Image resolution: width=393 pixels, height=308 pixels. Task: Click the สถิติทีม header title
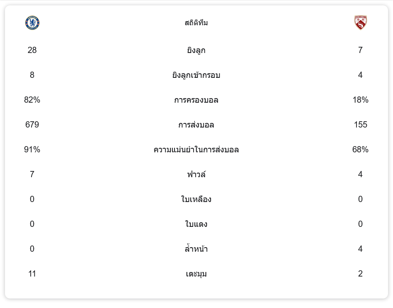[x=196, y=23]
